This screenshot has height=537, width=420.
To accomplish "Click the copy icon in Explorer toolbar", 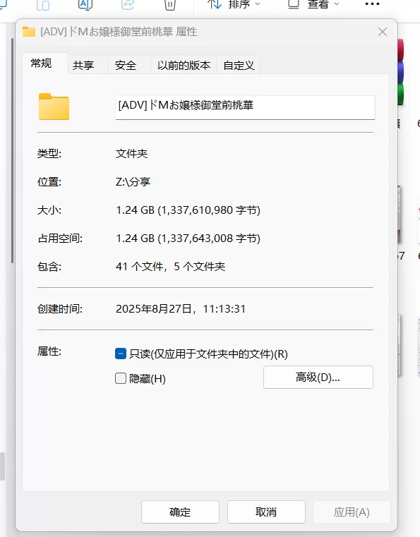I will click(x=43, y=5).
